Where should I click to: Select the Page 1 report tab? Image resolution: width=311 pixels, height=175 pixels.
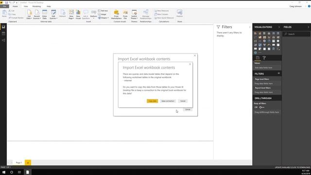19,162
